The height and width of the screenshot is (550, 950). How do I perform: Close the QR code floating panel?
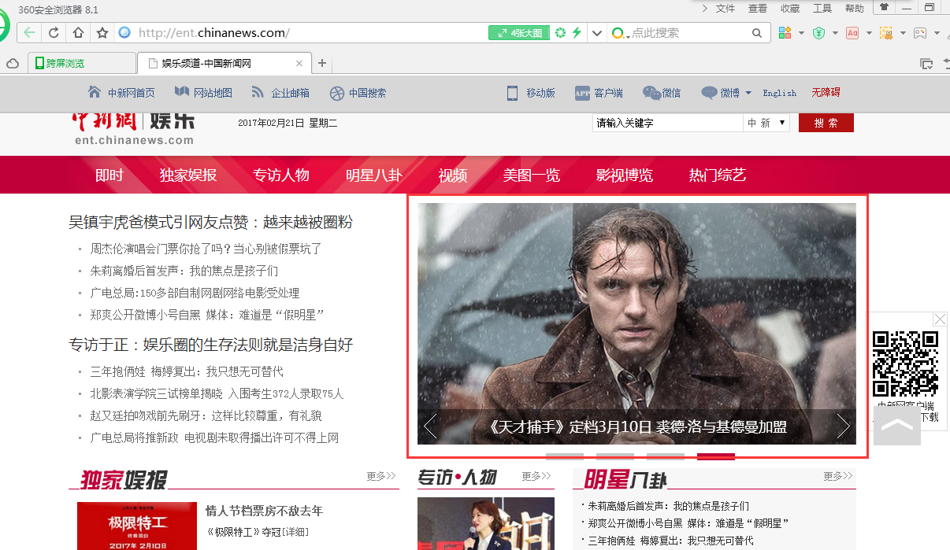940,319
